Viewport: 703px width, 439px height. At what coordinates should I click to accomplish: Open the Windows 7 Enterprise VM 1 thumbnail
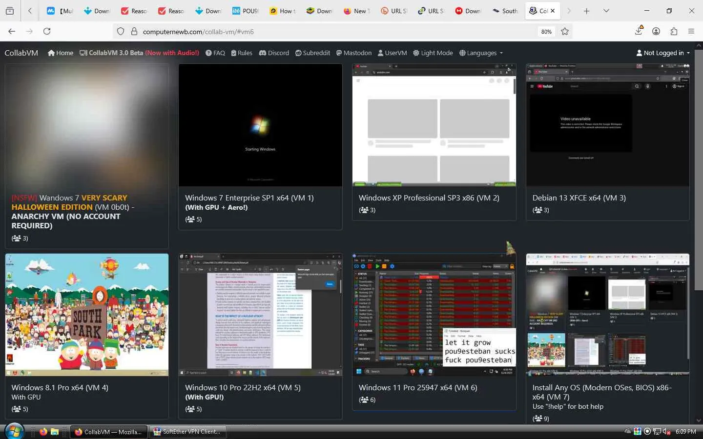pos(260,125)
